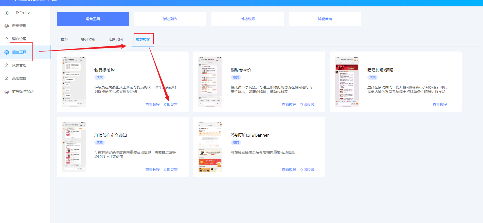Click the 基础数据 sidebar icon
Image resolution: width=483 pixels, height=223 pixels.
pos(7,79)
